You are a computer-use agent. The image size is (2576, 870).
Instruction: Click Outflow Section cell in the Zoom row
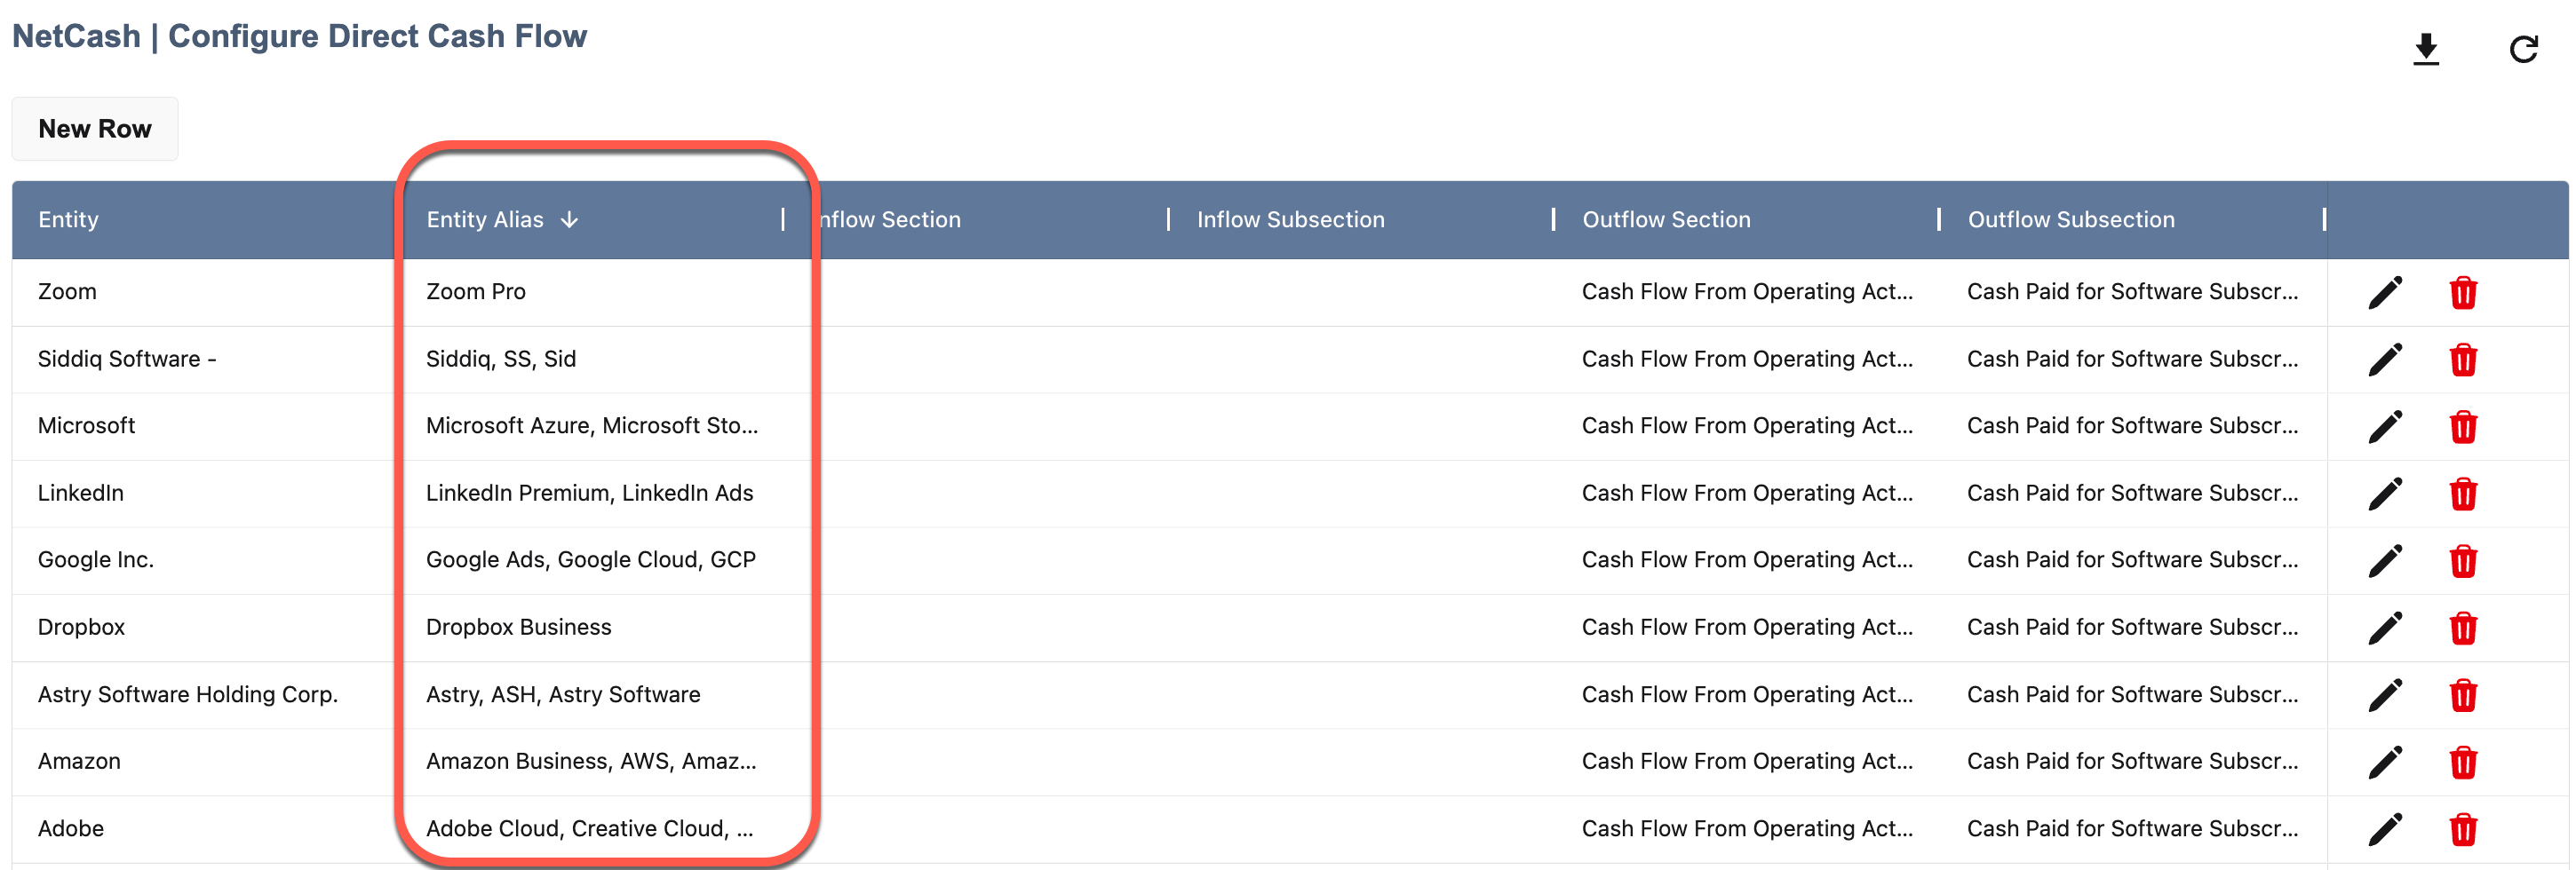[x=1747, y=292]
